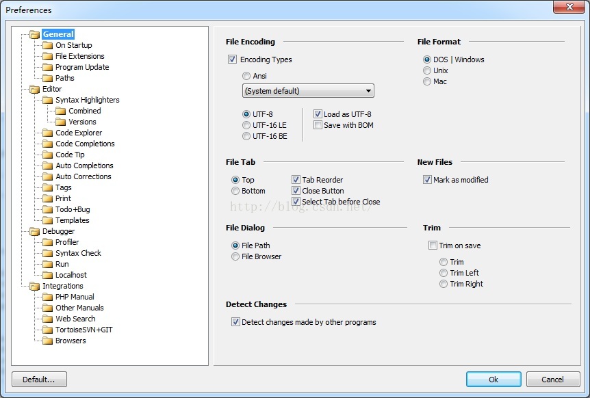Select Web Search in the tree

tap(75, 319)
